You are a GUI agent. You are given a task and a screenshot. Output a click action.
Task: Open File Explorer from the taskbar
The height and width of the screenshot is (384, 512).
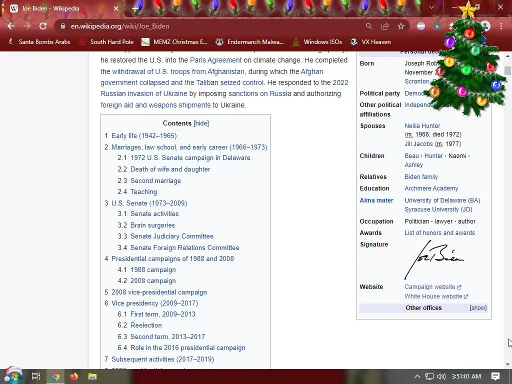[92, 376]
